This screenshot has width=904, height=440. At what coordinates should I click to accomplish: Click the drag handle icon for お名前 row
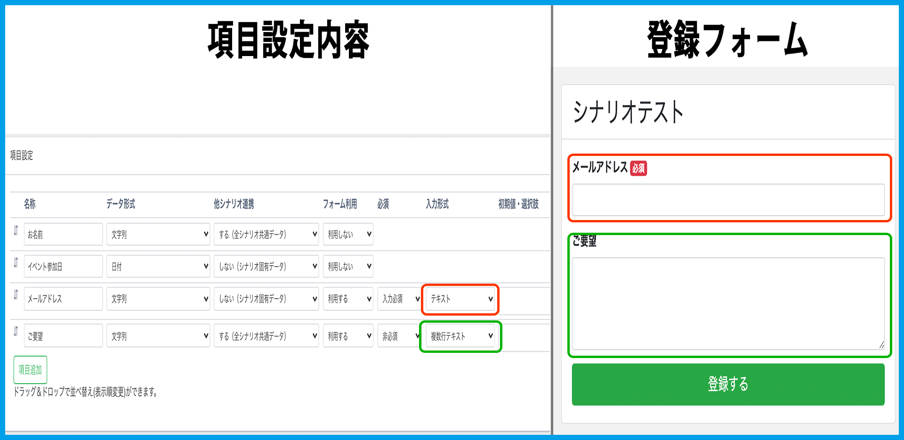pyautogui.click(x=16, y=230)
